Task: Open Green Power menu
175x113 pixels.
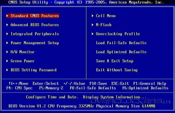Action: click(22, 61)
